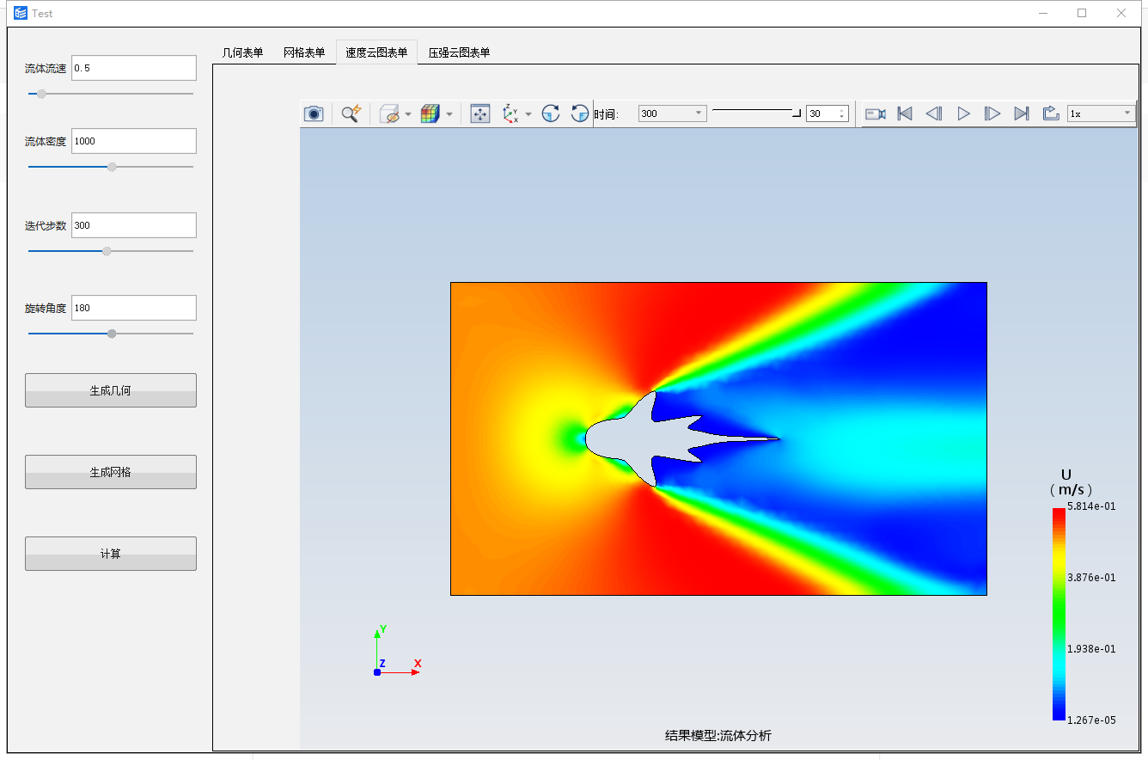Click the 迭代步数 slider handle
The image size is (1148, 760).
click(x=107, y=251)
